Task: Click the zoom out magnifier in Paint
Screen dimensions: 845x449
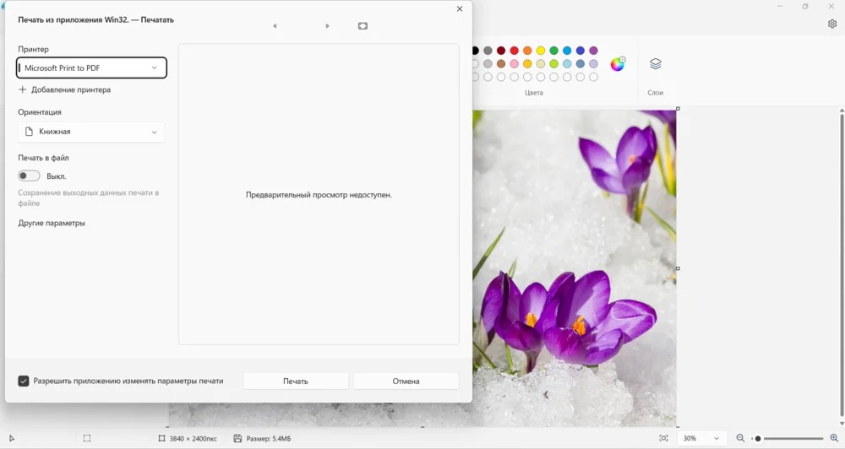Action: click(740, 438)
